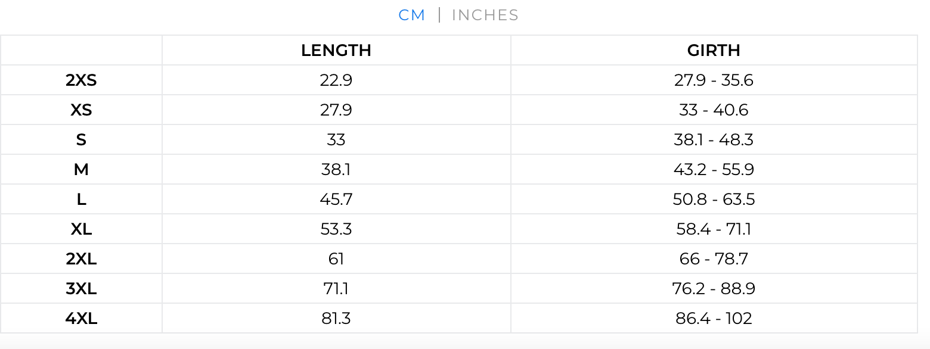Click the L size row label

point(81,200)
